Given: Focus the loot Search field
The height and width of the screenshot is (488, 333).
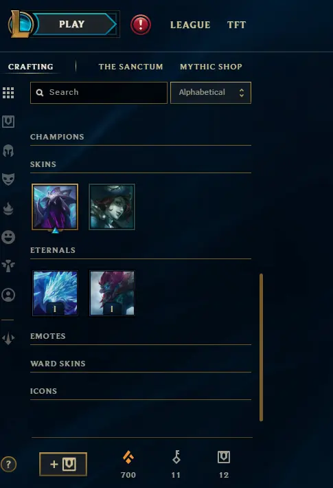Looking at the screenshot, I should coord(99,92).
